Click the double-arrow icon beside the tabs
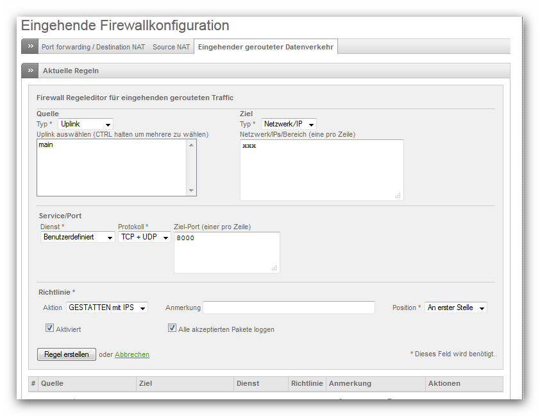540x416 pixels. [30, 46]
